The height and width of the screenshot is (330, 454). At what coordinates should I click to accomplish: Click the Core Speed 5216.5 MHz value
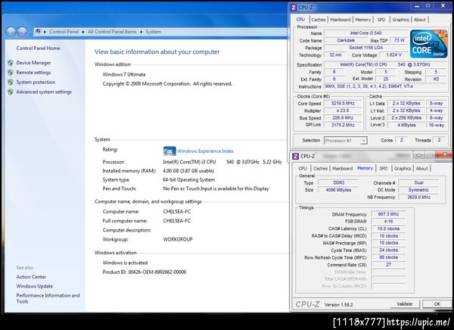point(343,104)
